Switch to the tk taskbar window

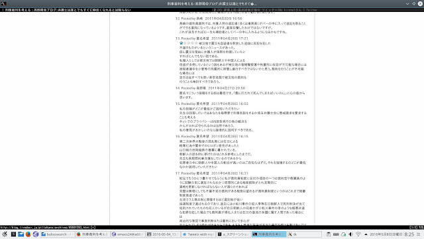pyautogui.click(x=304, y=234)
